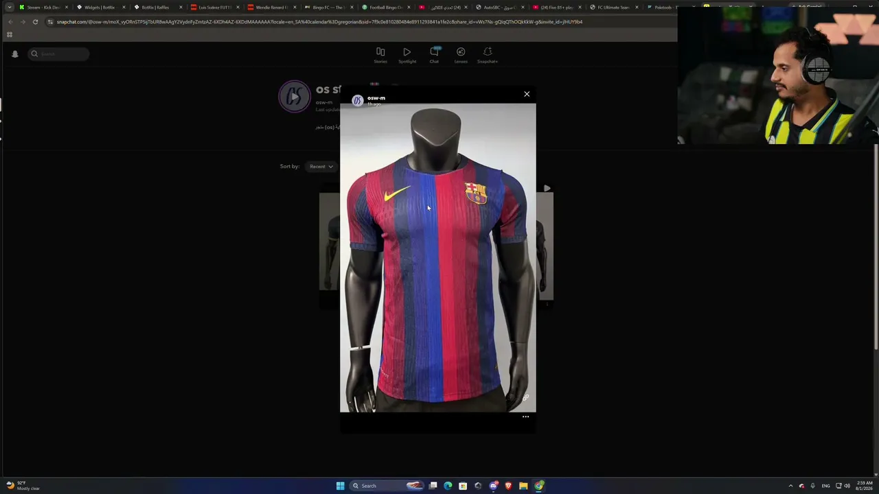Screen dimensions: 879x494
Task: Click the osw-m avatar in story header
Action: (x=357, y=101)
